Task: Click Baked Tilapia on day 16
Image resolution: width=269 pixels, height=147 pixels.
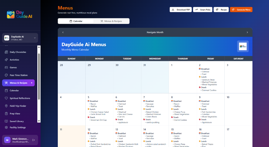Action: [x=207, y=144]
